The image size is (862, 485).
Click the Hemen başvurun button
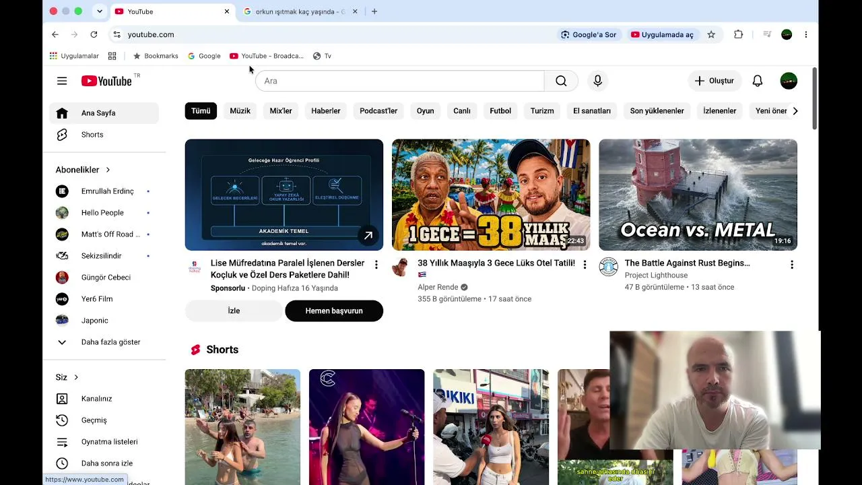334,311
